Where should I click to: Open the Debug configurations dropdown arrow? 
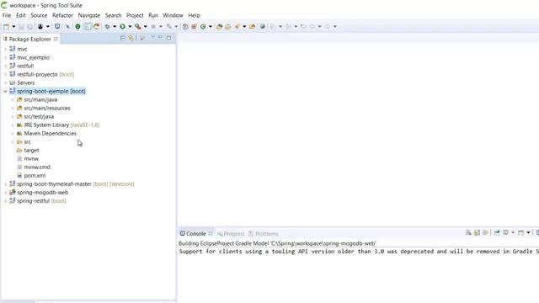point(115,26)
